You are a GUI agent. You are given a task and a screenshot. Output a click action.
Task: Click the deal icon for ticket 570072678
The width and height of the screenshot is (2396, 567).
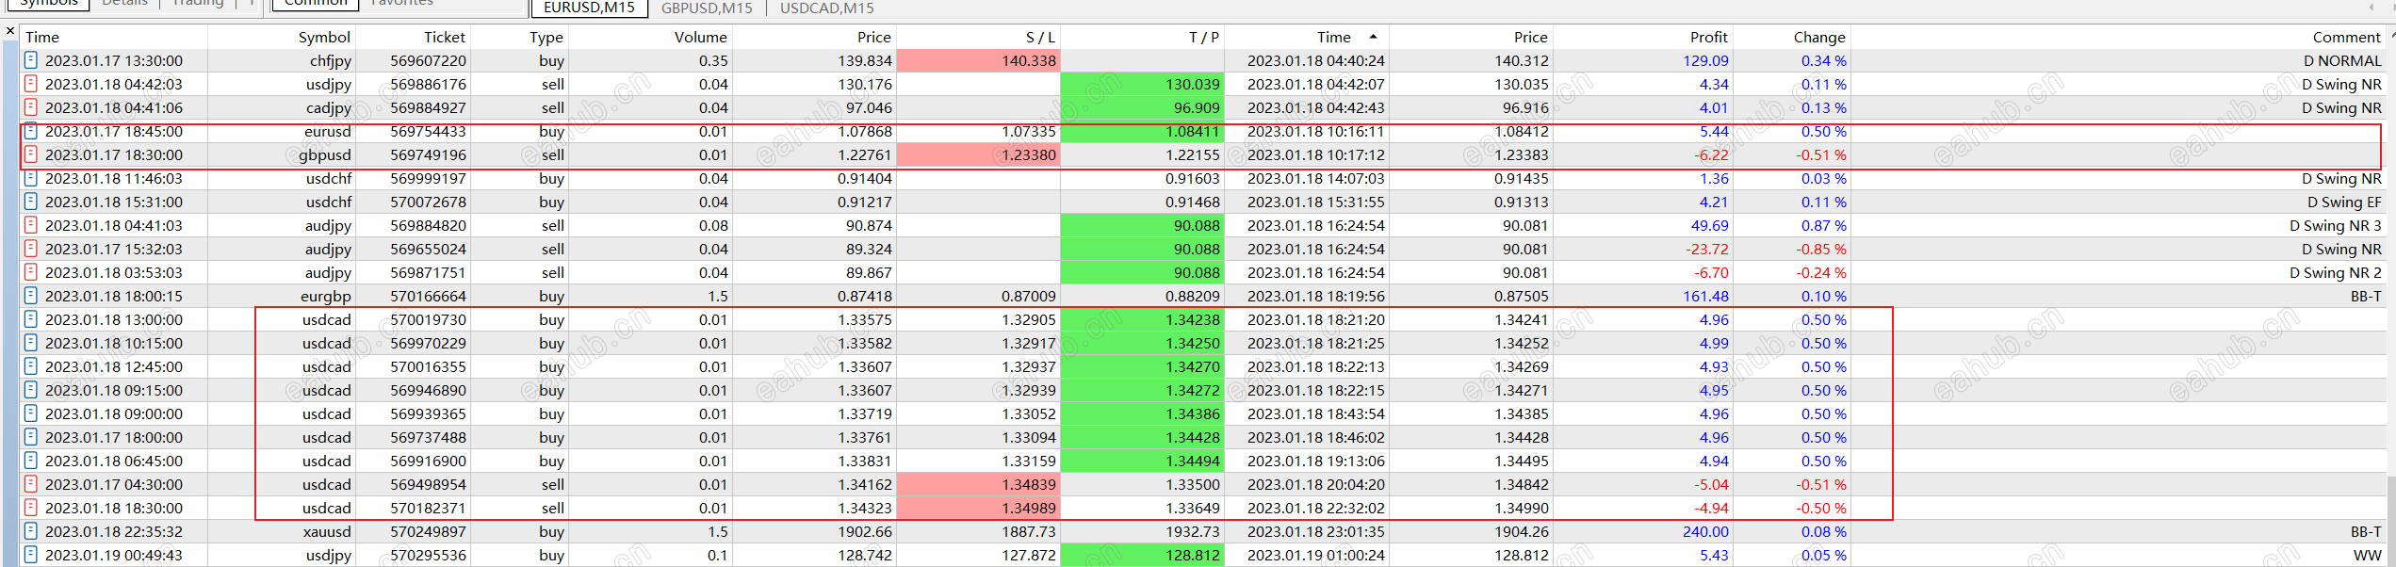click(31, 202)
